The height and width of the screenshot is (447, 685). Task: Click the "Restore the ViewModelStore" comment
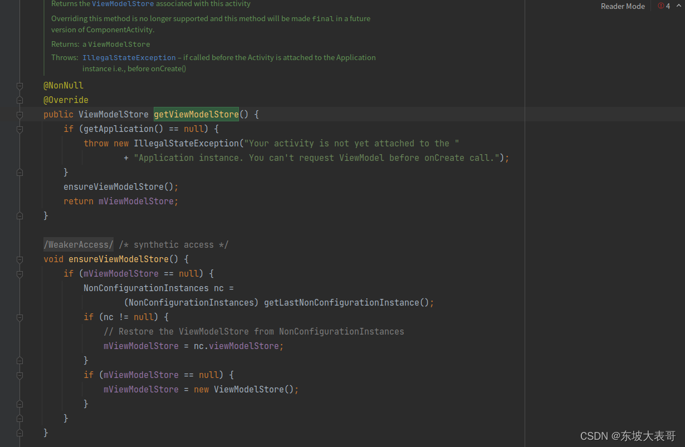pyautogui.click(x=254, y=331)
